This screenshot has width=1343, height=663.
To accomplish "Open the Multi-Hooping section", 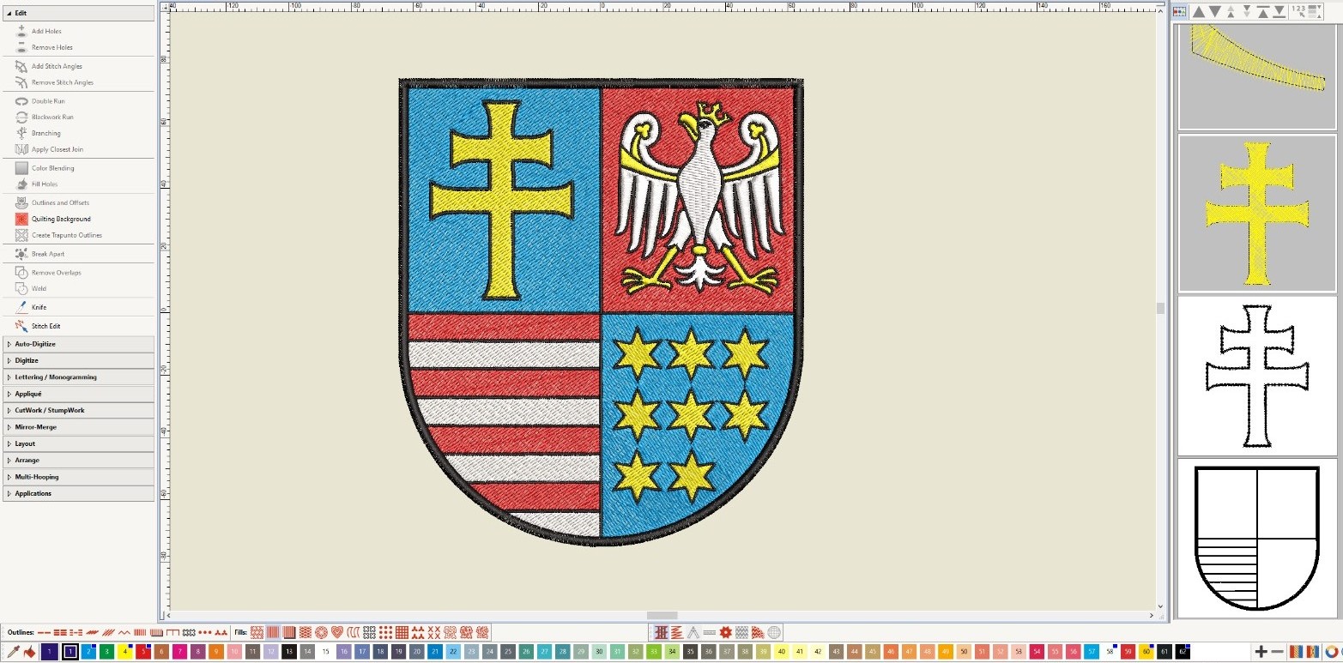I will click(x=37, y=476).
